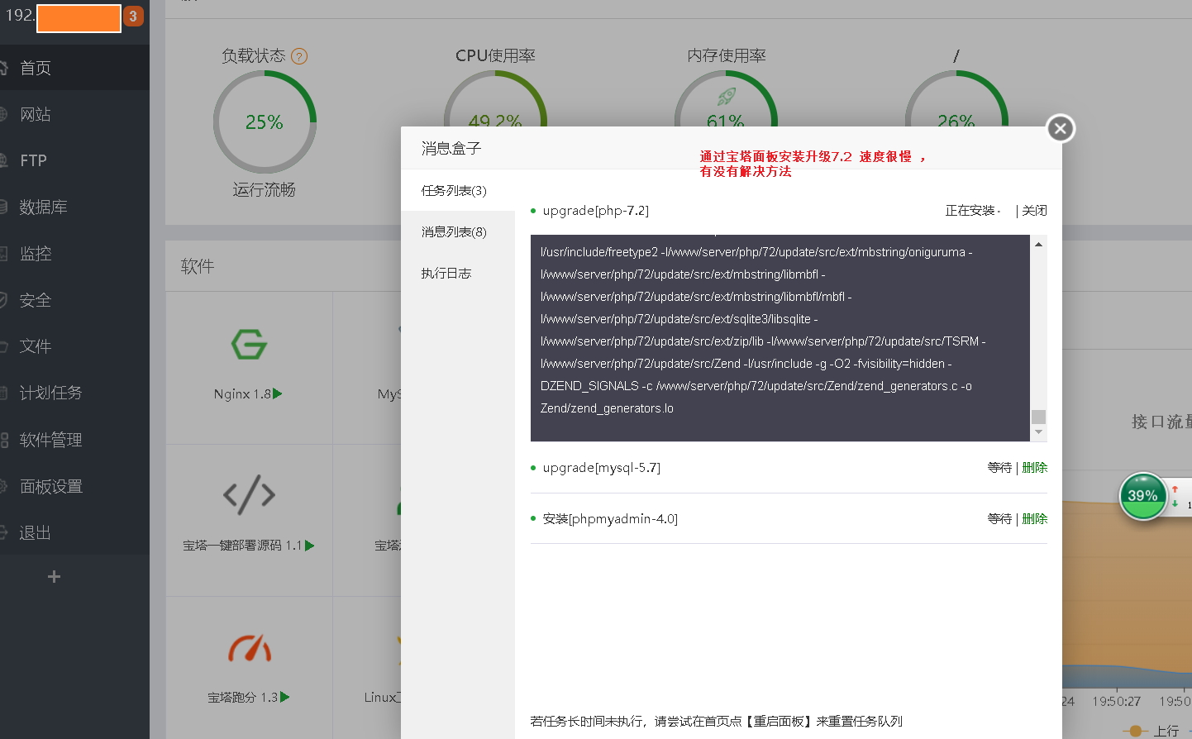Click the install log scrollbar up arrow

pyautogui.click(x=1038, y=245)
